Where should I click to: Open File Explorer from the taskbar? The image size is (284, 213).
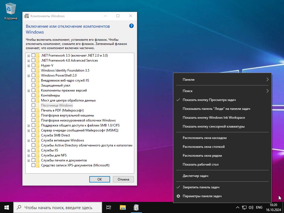[x=123, y=207]
